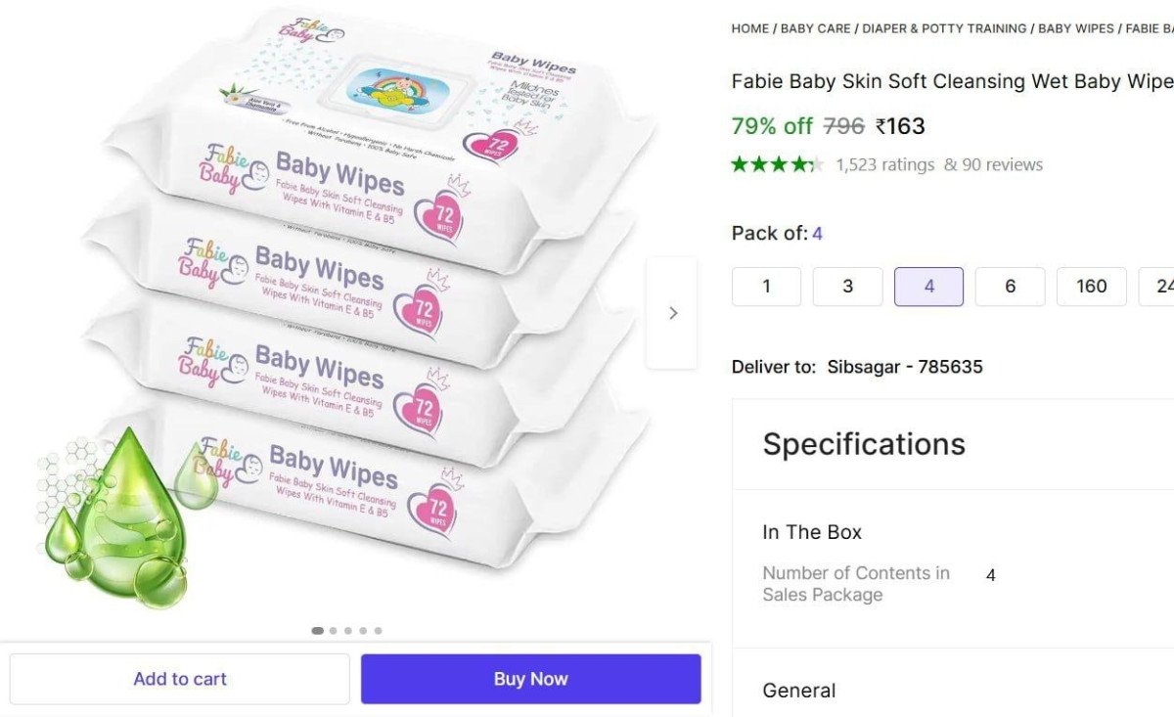The height and width of the screenshot is (717, 1174).
Task: Select the fourth carousel dot indicator
Action: point(363,631)
